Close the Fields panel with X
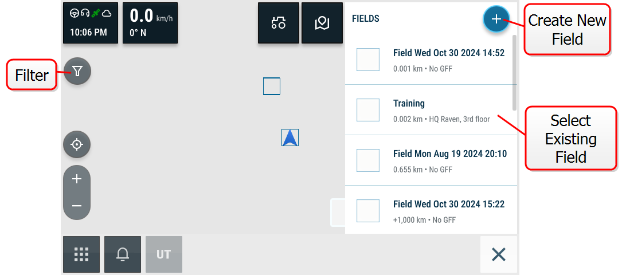The height and width of the screenshot is (275, 626). click(x=499, y=254)
